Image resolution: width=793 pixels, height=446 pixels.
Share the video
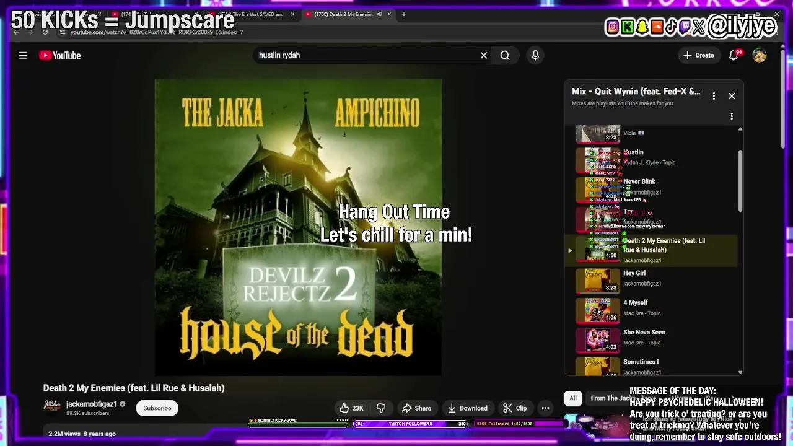[x=416, y=408]
